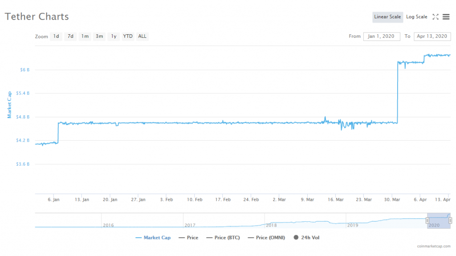Click the $4.8 B axis label
Screen dimensions: 456x256
click(23, 117)
